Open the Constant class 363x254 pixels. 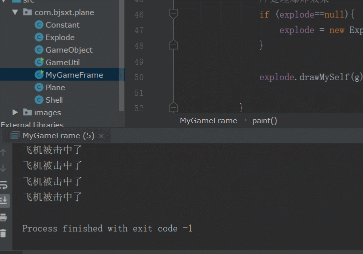[x=63, y=25]
